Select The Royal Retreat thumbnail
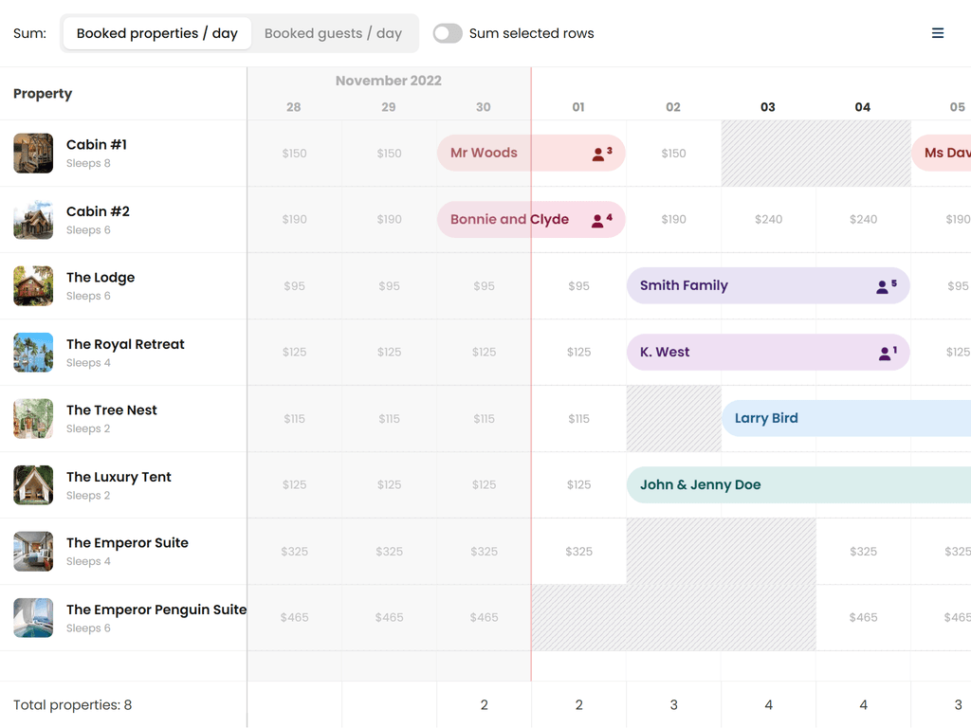This screenshot has height=728, width=971. coord(33,353)
